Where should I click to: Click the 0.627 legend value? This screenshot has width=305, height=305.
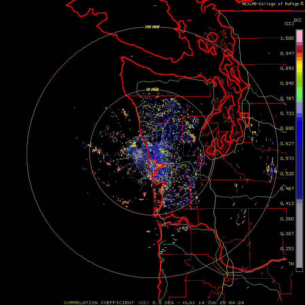(287, 144)
